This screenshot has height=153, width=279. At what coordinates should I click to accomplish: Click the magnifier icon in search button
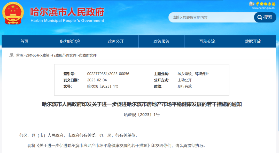coord(259,17)
